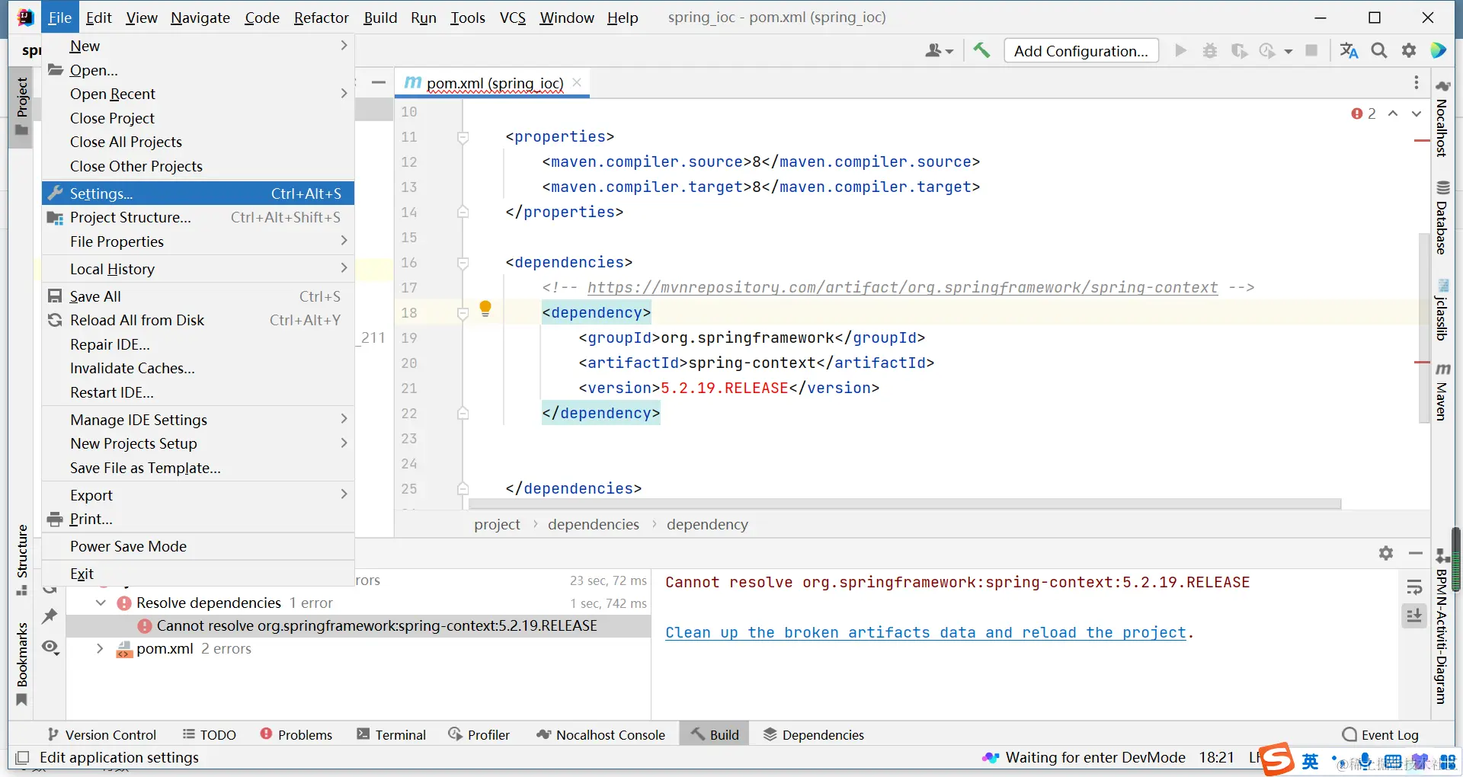Open the Maven tool window
This screenshot has height=777, width=1463.
tap(1442, 392)
